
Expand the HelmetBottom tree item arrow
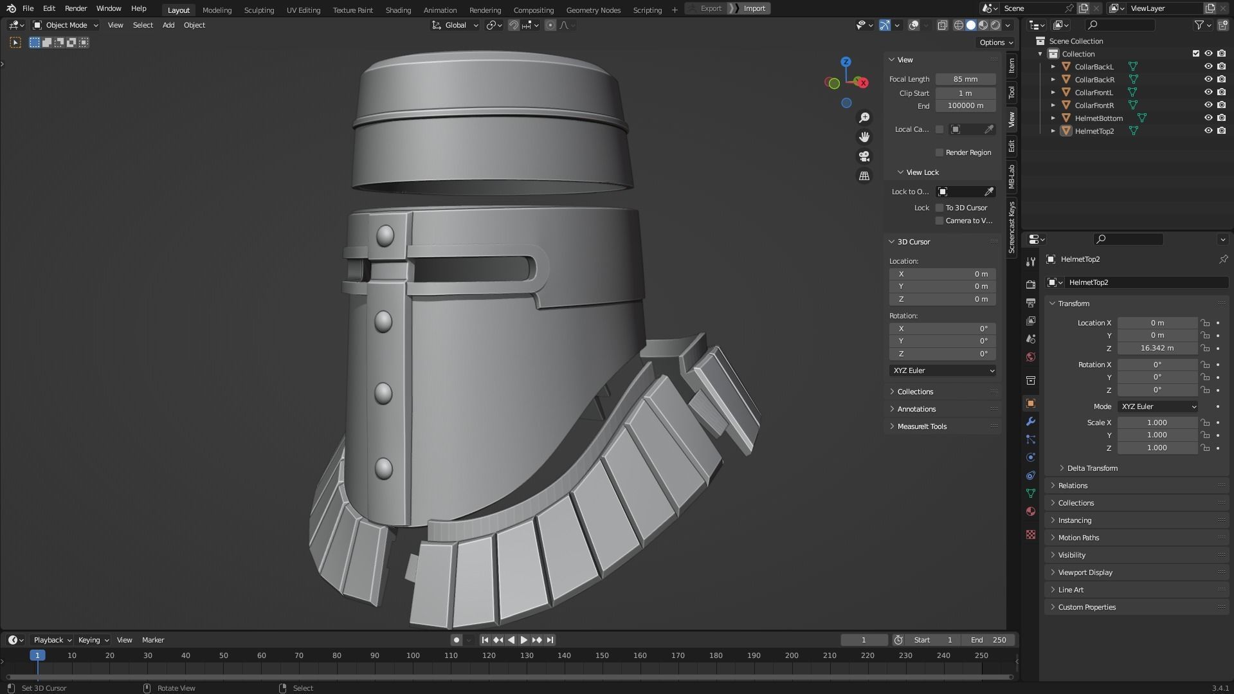[x=1053, y=118]
